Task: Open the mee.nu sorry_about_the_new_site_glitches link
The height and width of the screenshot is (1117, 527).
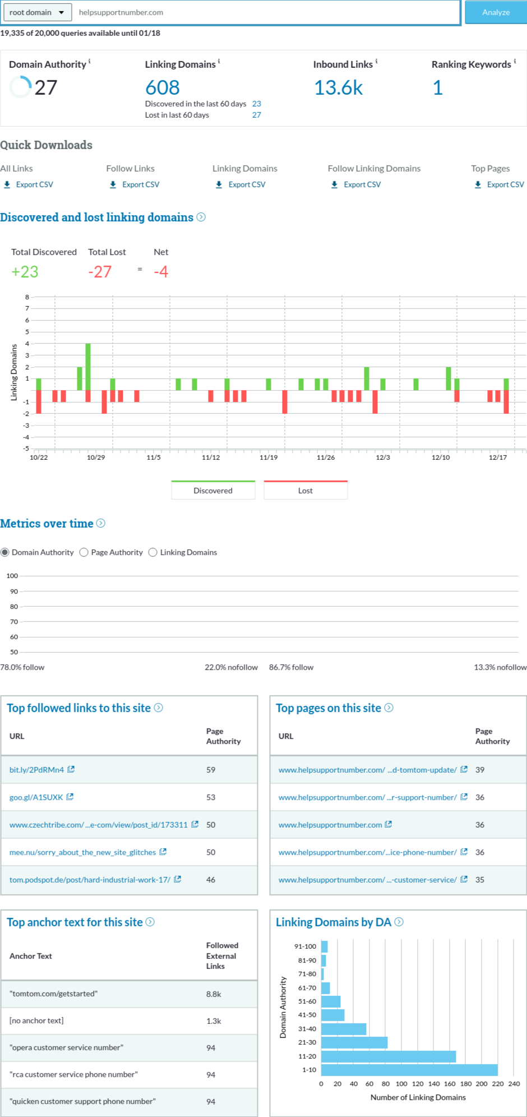Action: tap(82, 852)
